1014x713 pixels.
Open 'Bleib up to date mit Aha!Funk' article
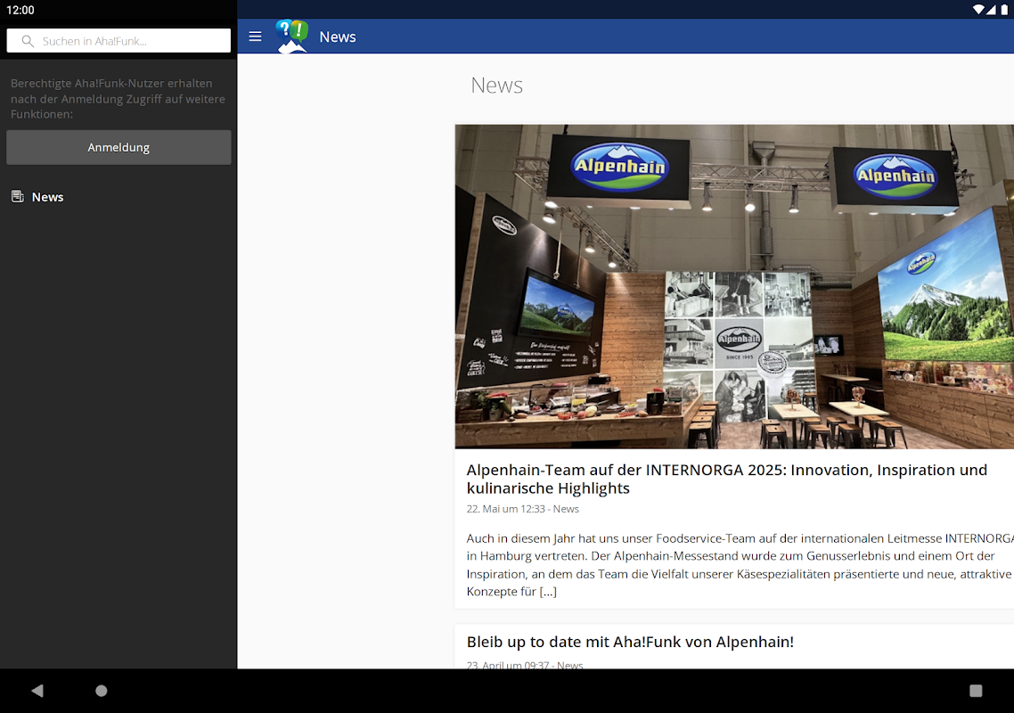coord(630,642)
